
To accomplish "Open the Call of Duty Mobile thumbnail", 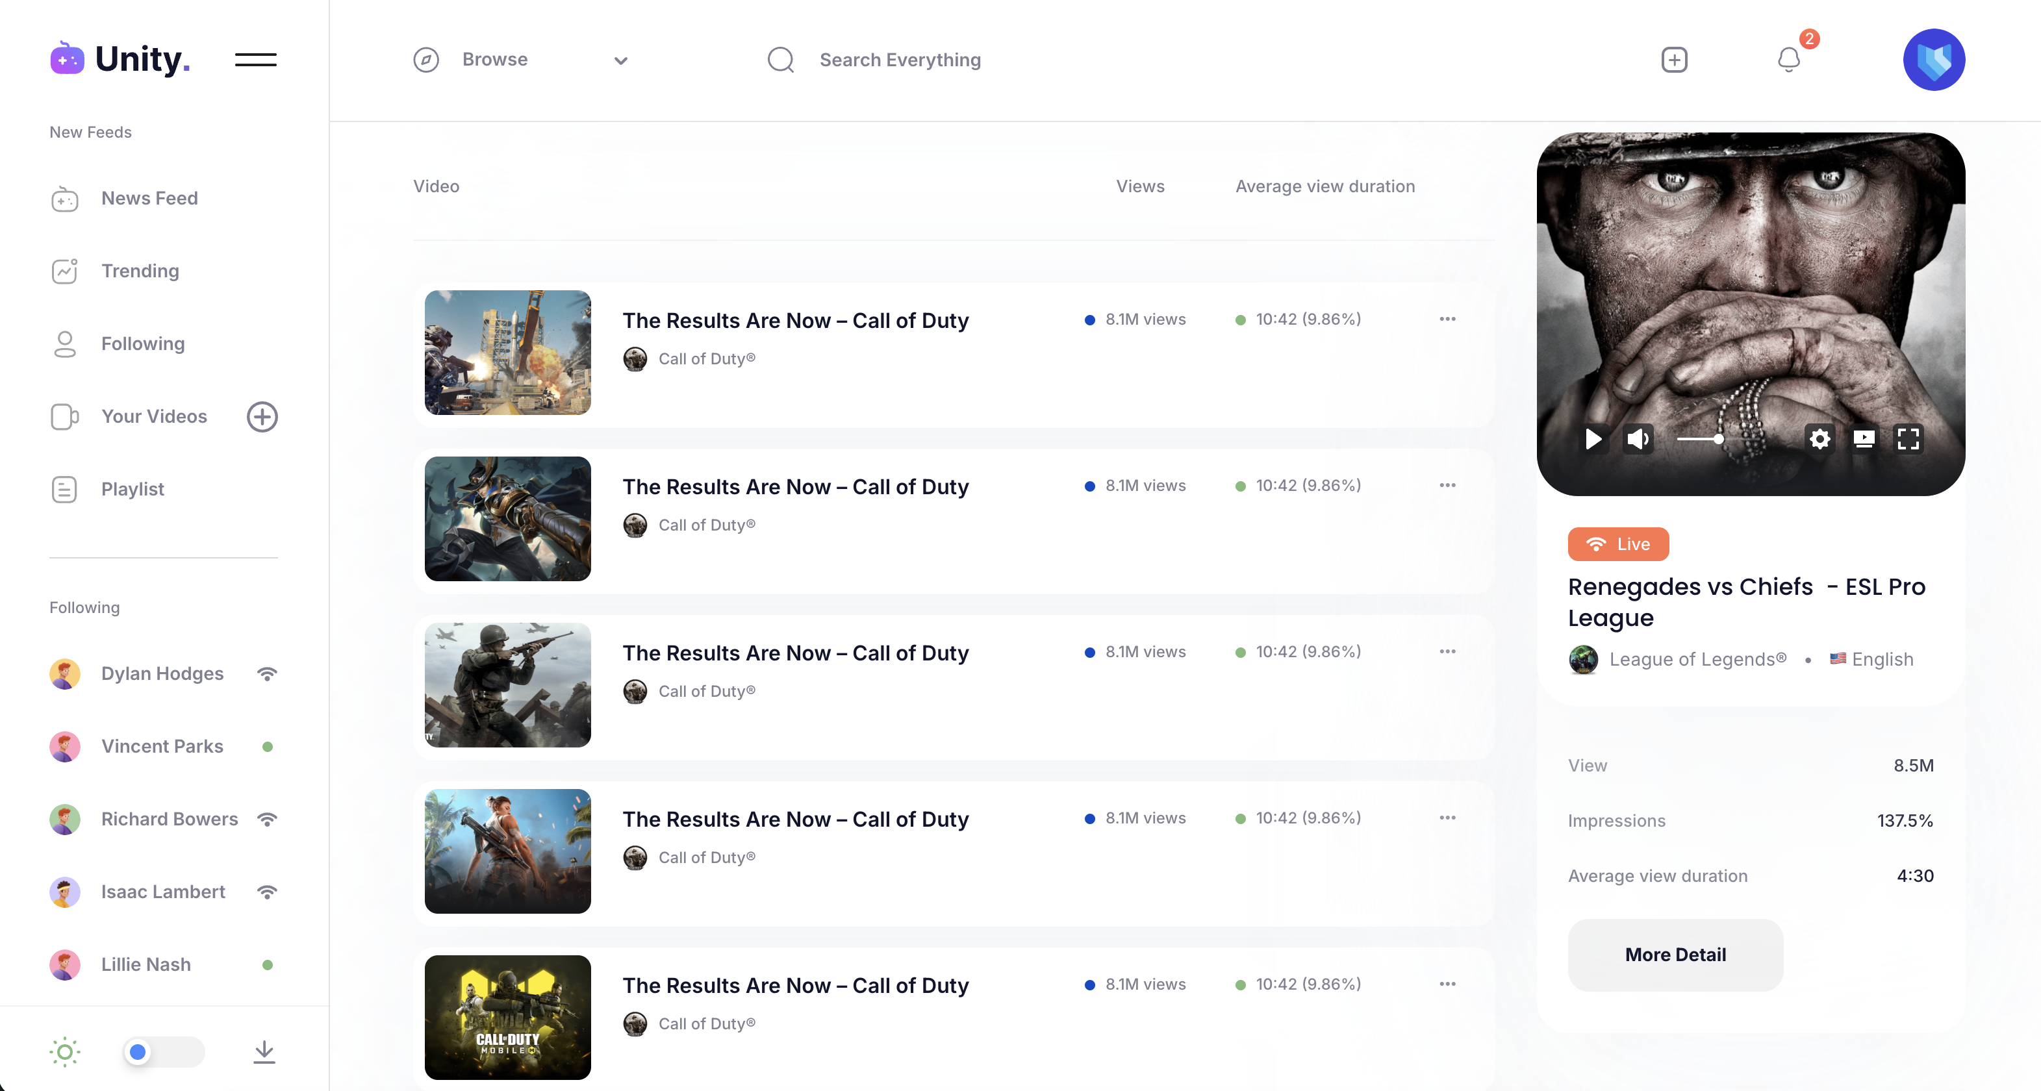I will 508,1018.
